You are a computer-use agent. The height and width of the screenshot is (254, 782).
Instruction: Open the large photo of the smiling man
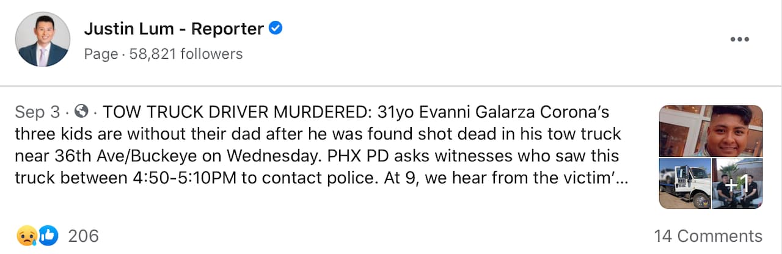click(711, 131)
